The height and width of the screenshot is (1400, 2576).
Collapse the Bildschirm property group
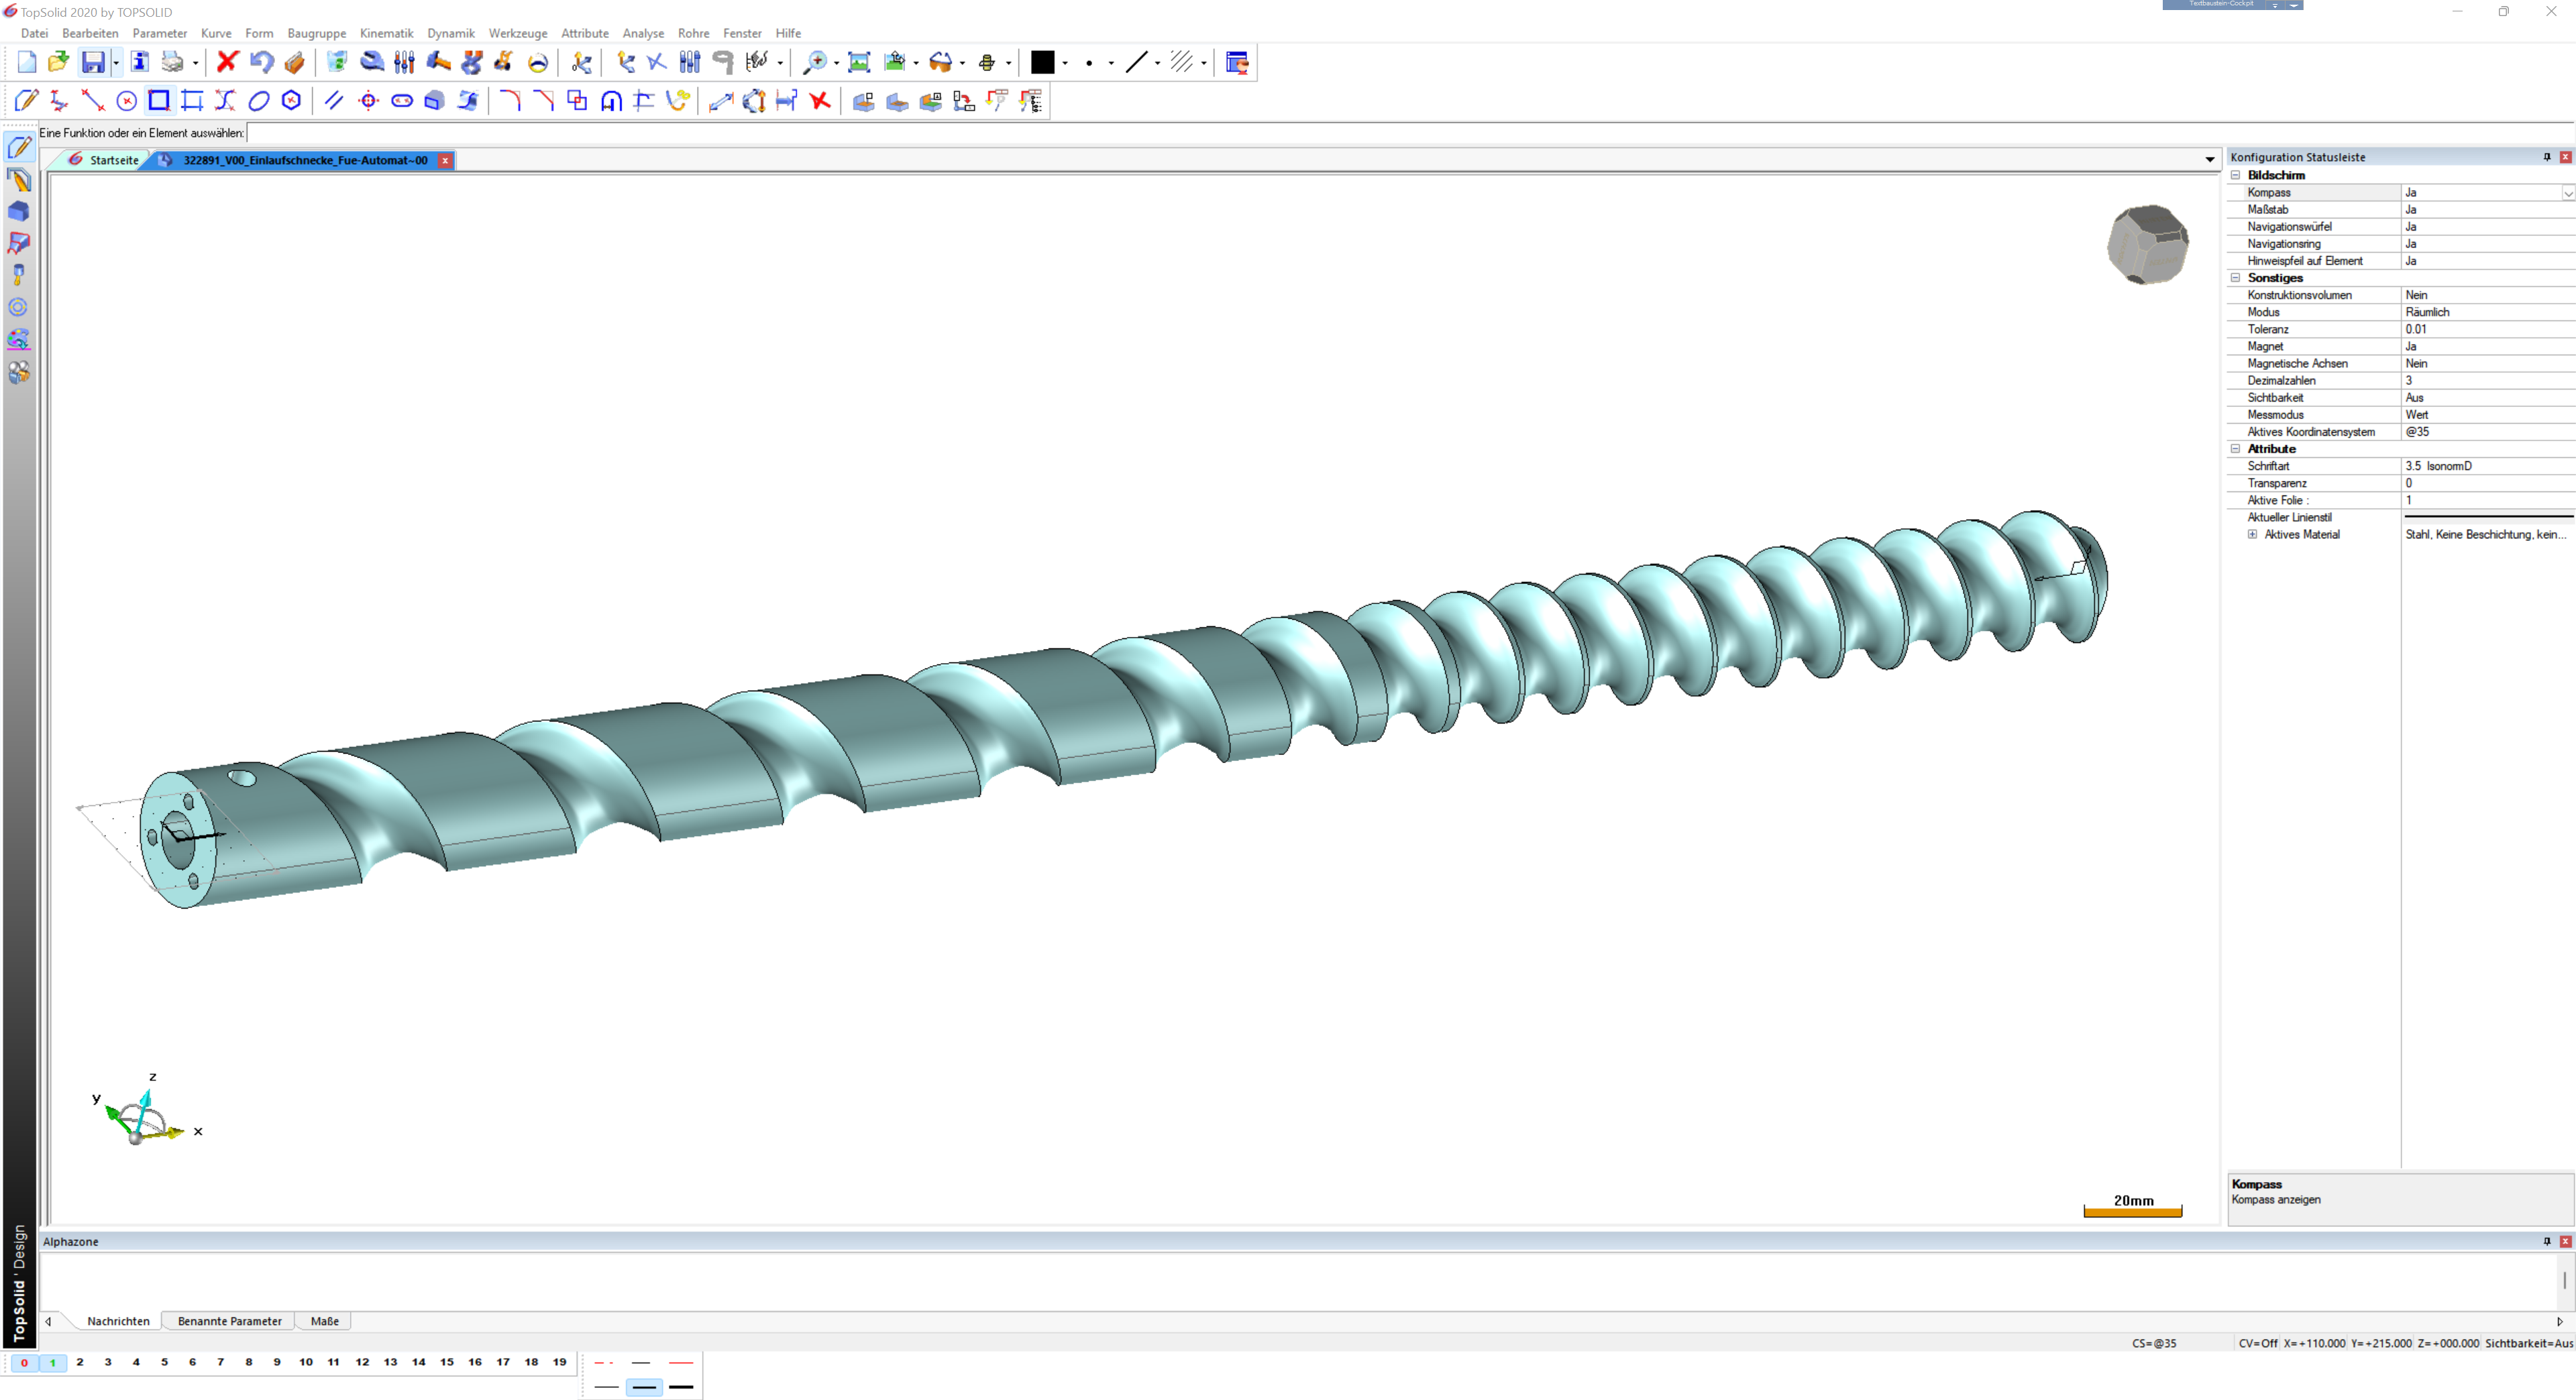(2236, 175)
